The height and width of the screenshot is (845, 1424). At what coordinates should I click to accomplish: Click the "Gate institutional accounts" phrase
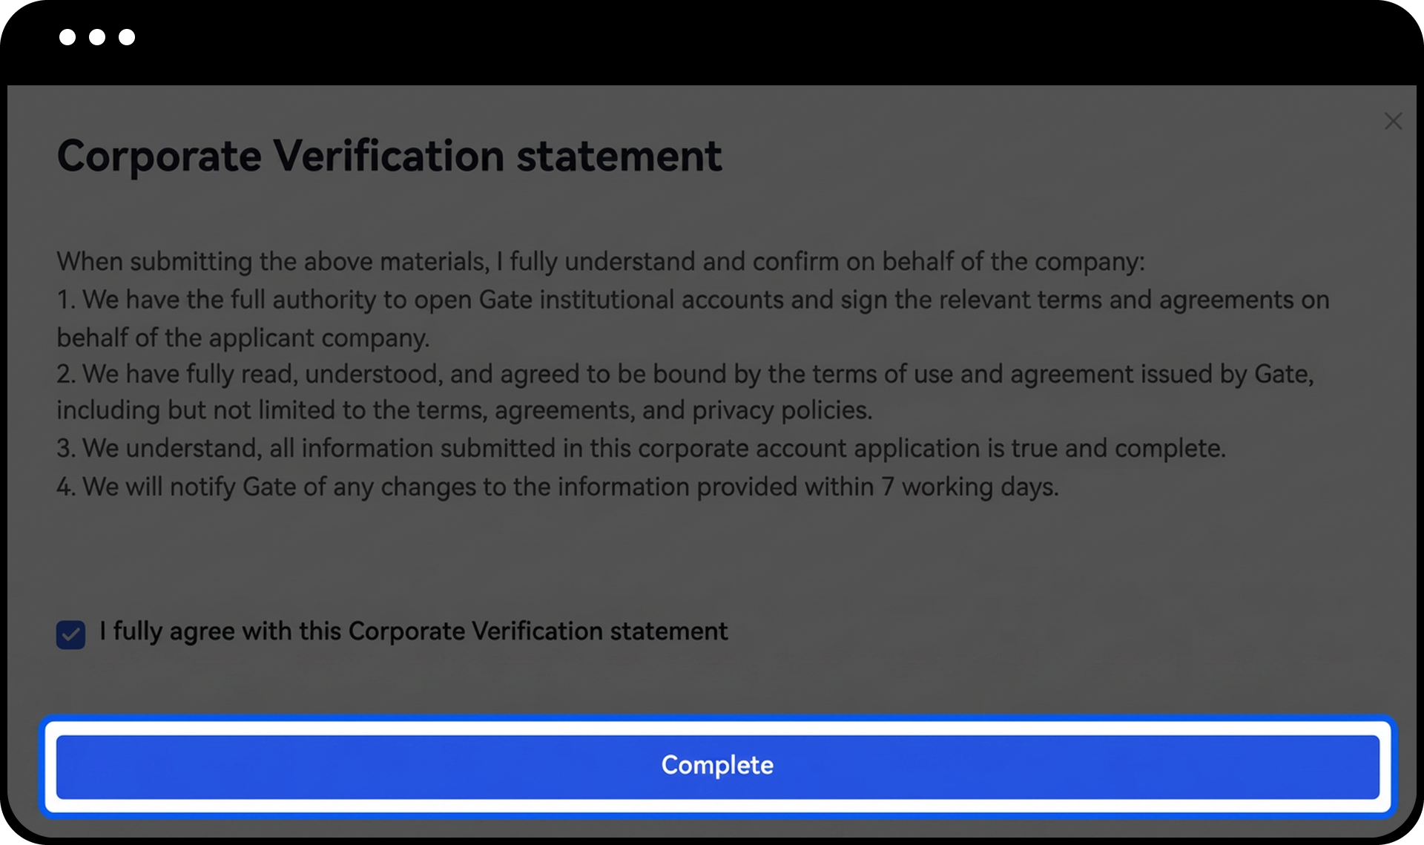(630, 300)
